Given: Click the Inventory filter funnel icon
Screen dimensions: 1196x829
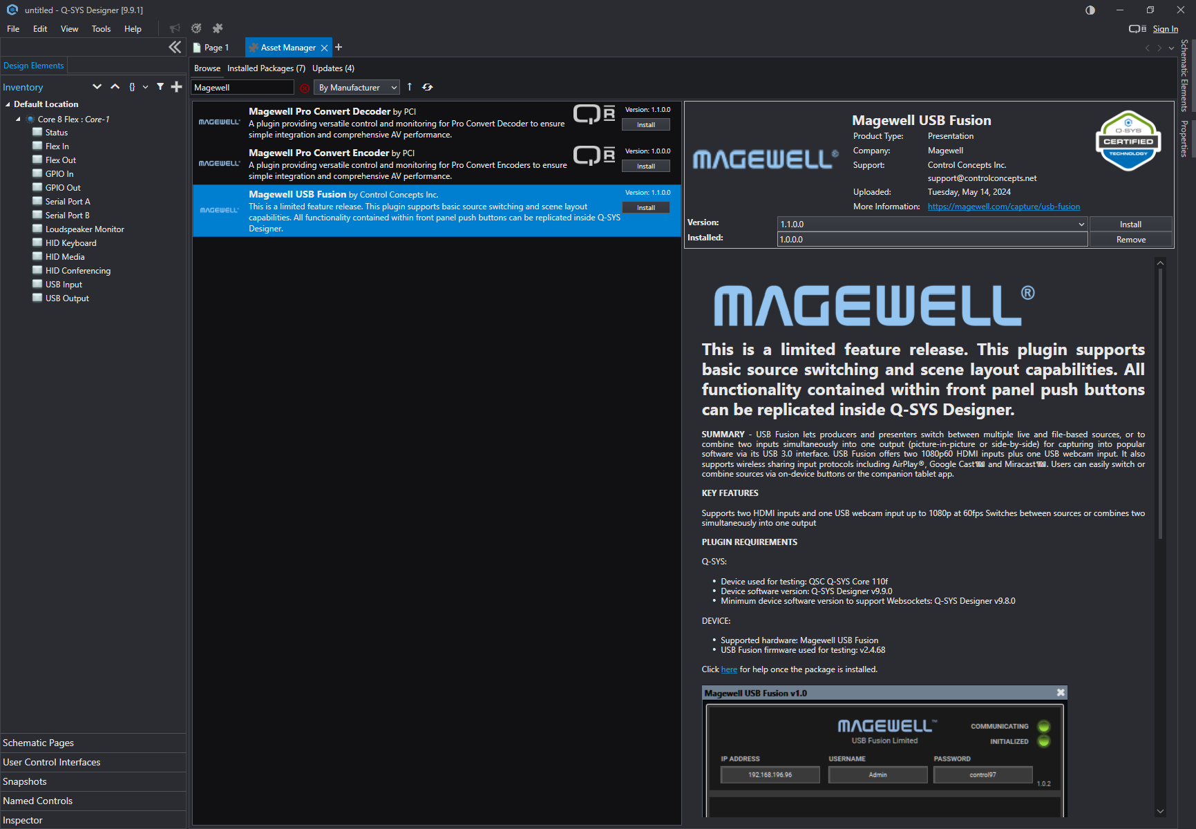Looking at the screenshot, I should tap(160, 87).
